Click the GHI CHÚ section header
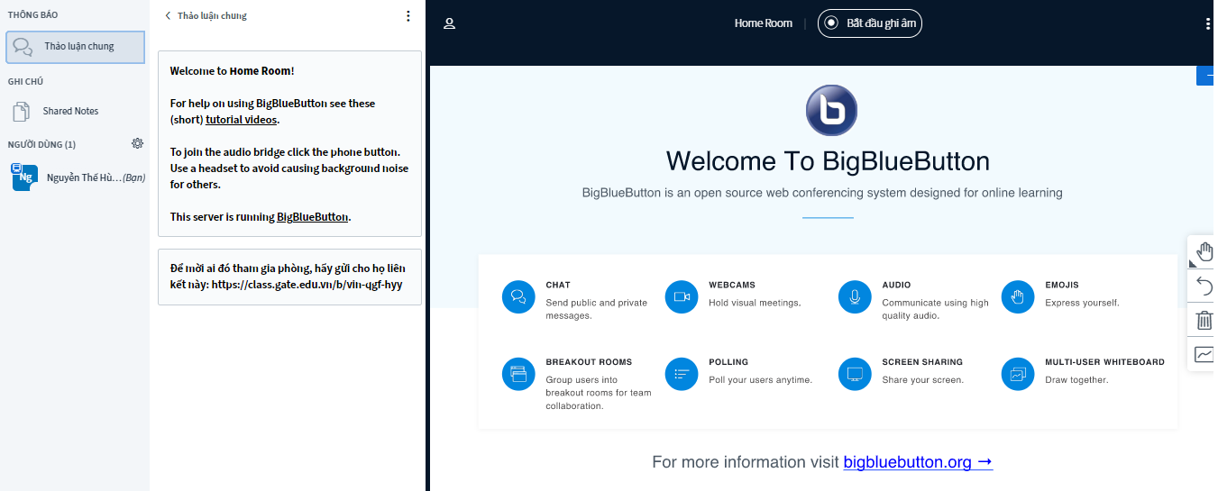This screenshot has width=1218, height=491. click(26, 82)
